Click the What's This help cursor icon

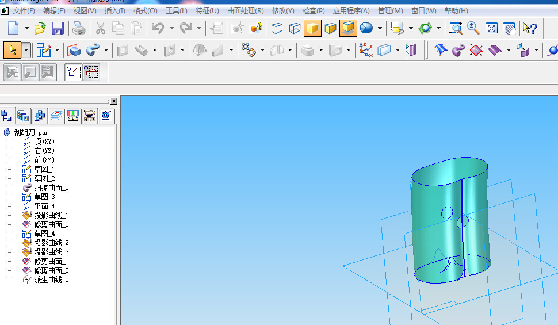[530, 28]
